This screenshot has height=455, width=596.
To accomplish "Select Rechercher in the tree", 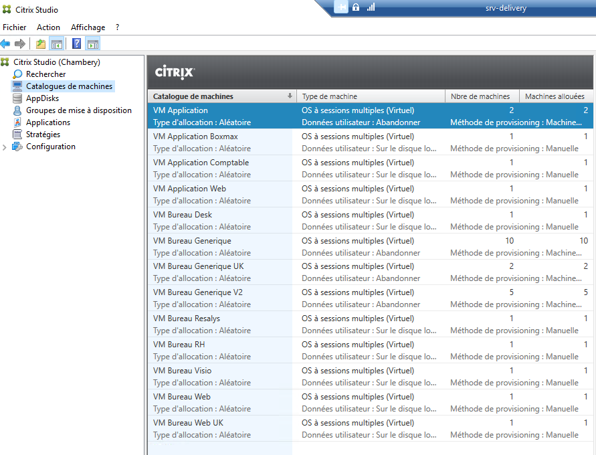I will [x=45, y=74].
